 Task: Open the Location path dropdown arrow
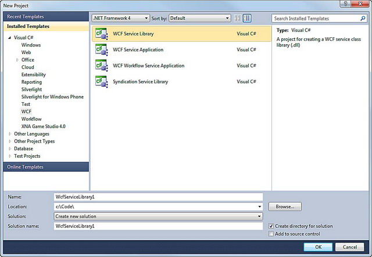[260, 206]
